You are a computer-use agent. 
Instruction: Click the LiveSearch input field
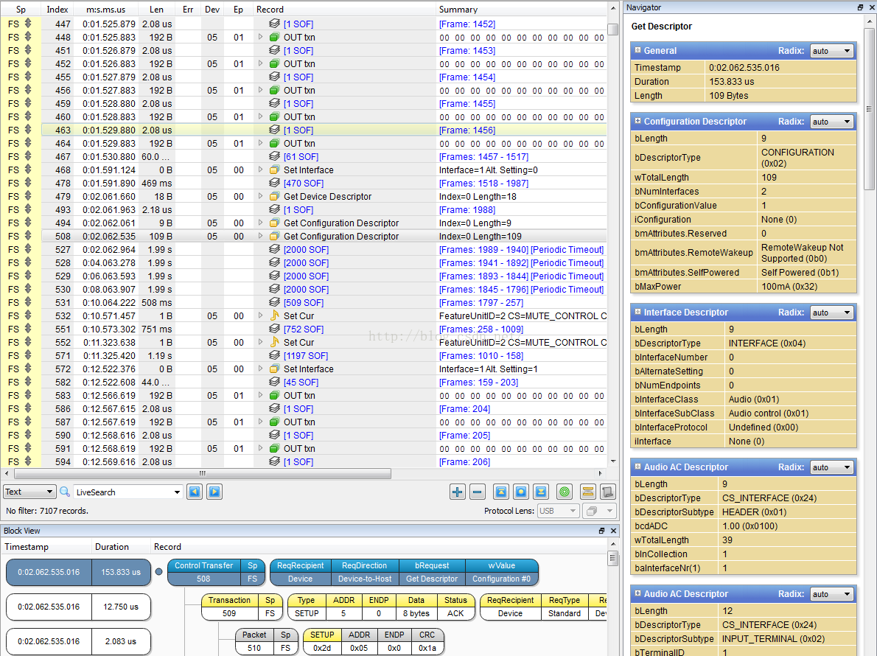pyautogui.click(x=128, y=492)
